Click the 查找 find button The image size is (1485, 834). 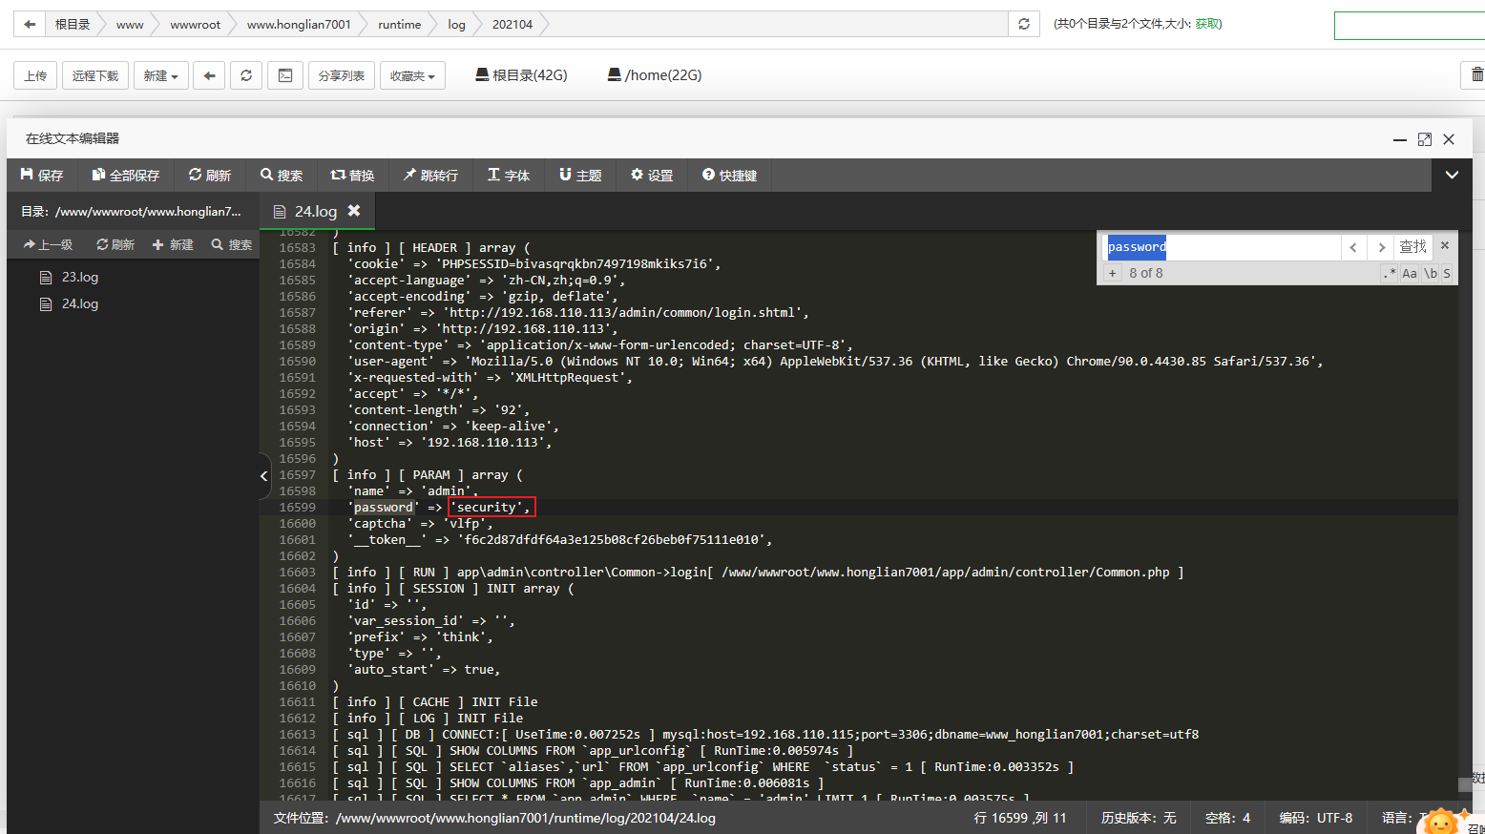click(x=1412, y=247)
